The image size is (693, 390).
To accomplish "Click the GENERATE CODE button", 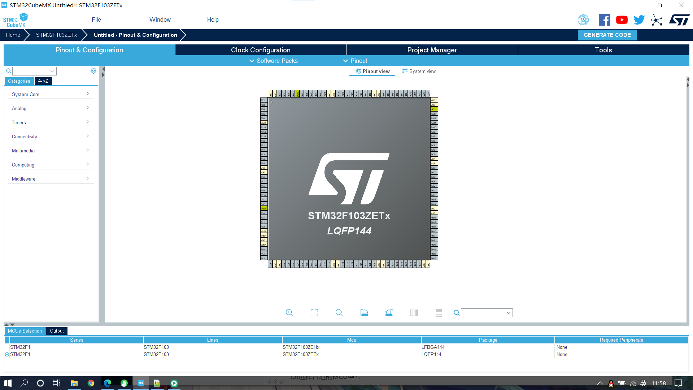I will tap(607, 35).
